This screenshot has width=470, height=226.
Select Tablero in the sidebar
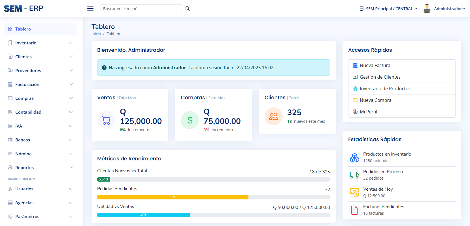[x=40, y=29]
